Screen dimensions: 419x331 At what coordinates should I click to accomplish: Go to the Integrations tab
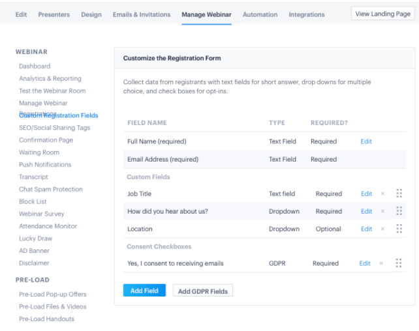point(307,14)
